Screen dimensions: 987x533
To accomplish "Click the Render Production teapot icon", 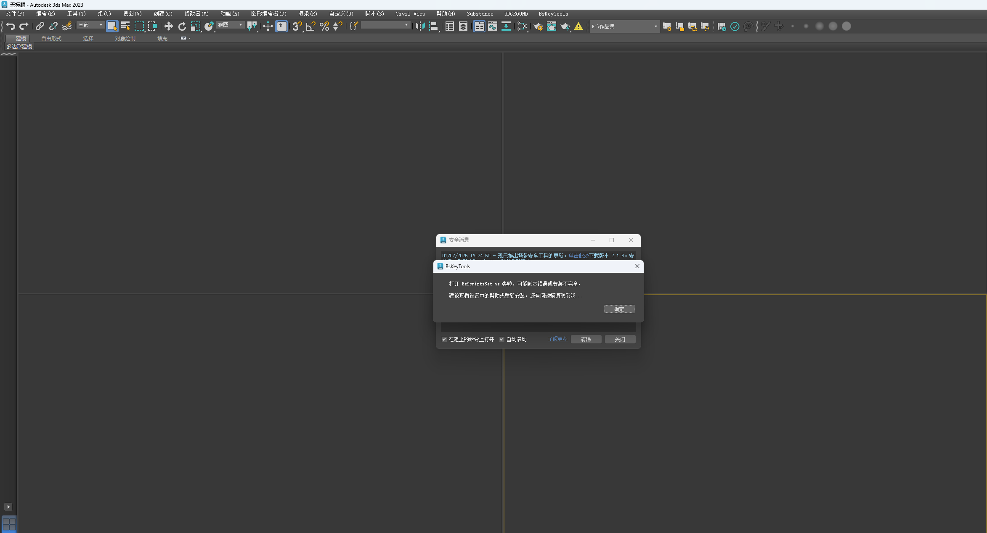I will tap(565, 26).
